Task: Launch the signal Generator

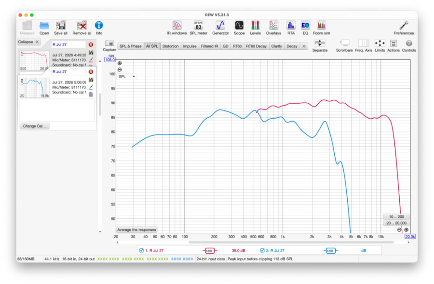Action: point(220,27)
